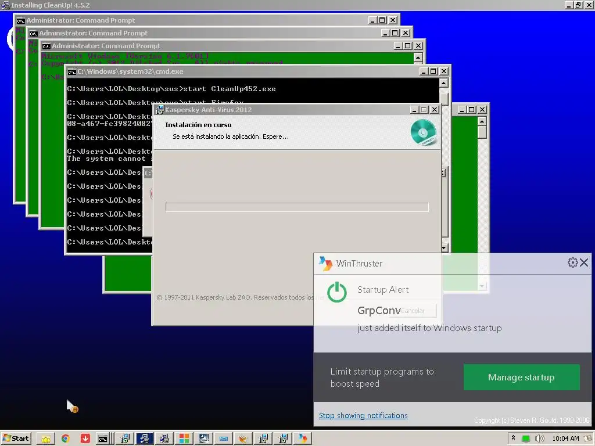The image size is (595, 446).
Task: Minimize the C:\Windows\system32\cmd.exe window
Action: coord(424,71)
